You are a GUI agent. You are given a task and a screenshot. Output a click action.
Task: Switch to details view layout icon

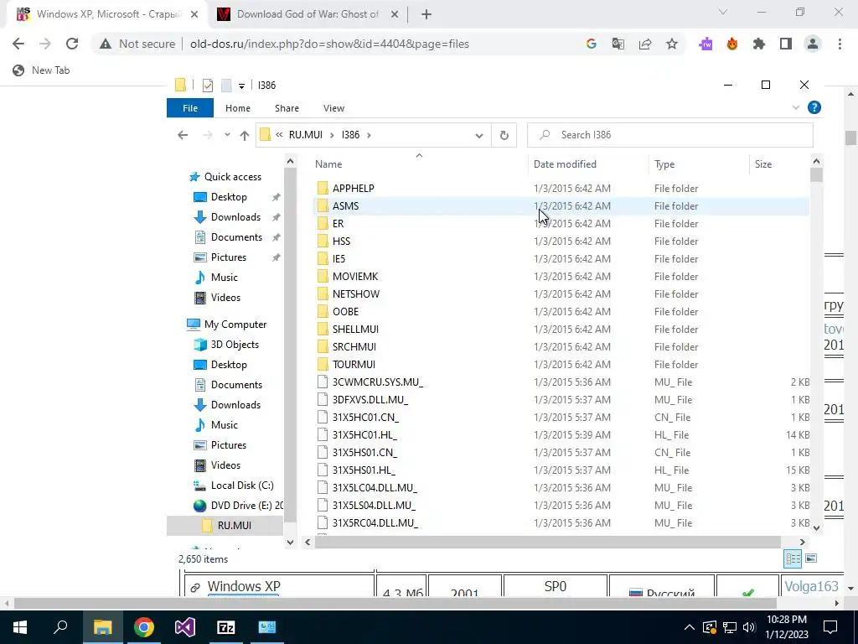(793, 558)
